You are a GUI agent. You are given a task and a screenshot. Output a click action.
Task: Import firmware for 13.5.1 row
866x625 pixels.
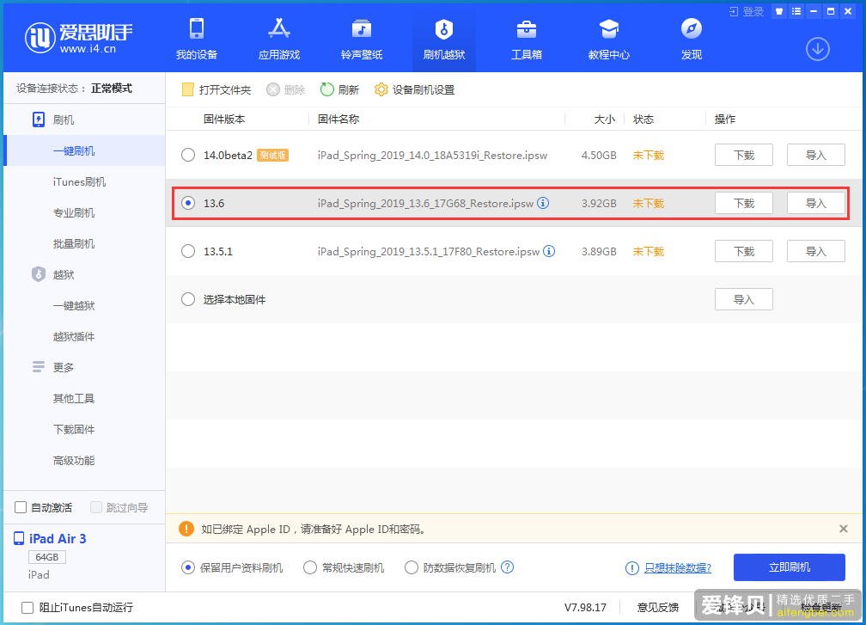click(x=816, y=251)
